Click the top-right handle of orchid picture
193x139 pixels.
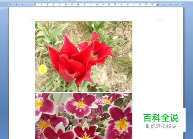point(132,94)
